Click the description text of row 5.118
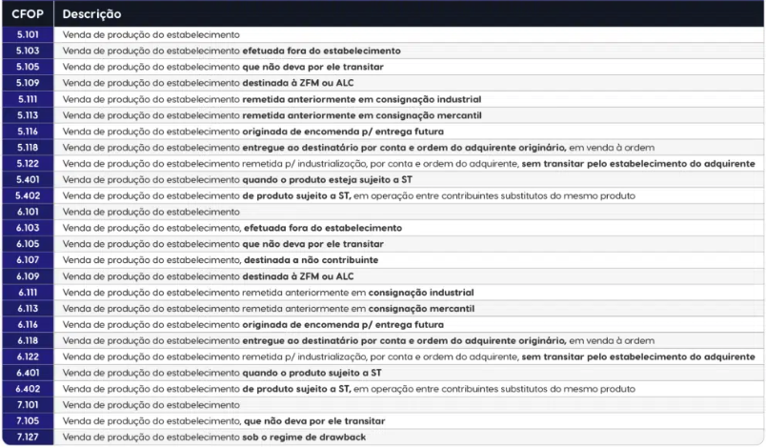Screen dimensions: 766x448 (x=359, y=147)
